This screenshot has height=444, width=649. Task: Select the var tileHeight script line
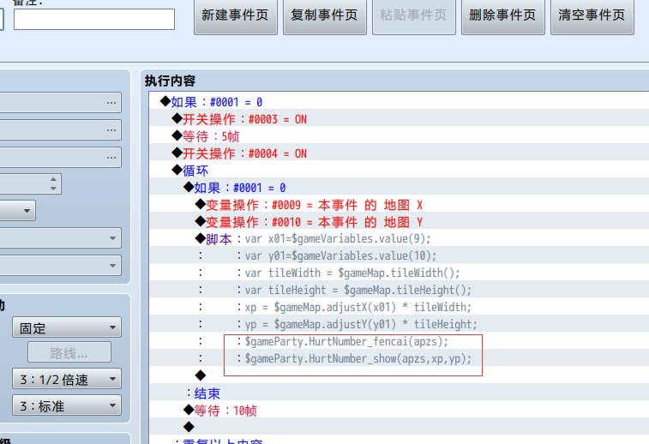point(399,290)
